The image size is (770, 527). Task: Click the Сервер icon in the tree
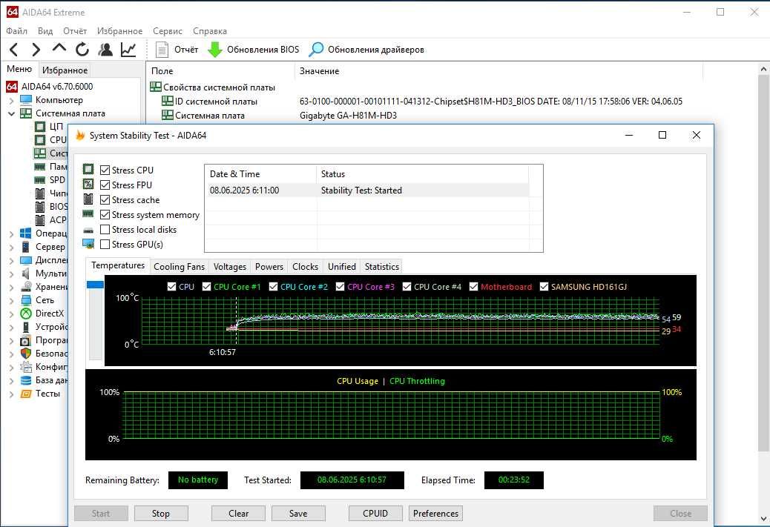point(25,246)
